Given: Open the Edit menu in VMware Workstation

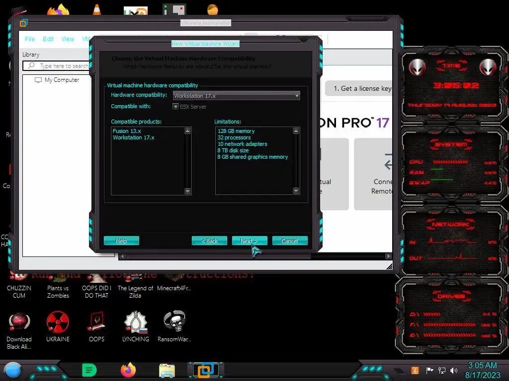Looking at the screenshot, I should tap(48, 39).
